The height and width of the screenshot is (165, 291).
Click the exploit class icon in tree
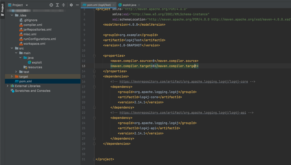pyautogui.click(x=29, y=63)
